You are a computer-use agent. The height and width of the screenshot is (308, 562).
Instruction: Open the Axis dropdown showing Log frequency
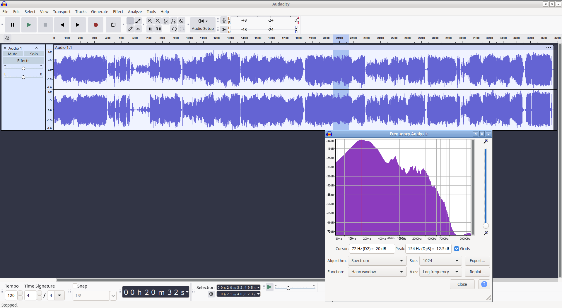[x=440, y=272]
